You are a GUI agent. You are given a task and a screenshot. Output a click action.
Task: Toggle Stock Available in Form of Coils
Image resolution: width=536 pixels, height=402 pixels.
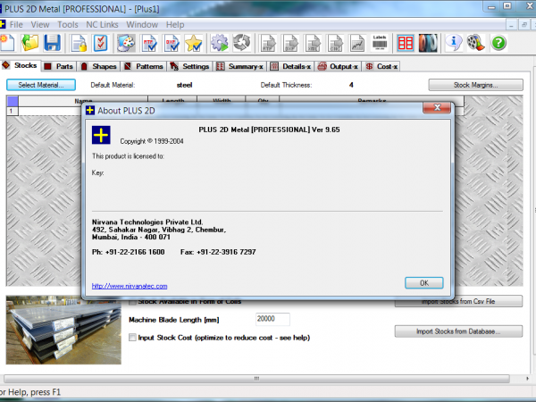(x=133, y=303)
